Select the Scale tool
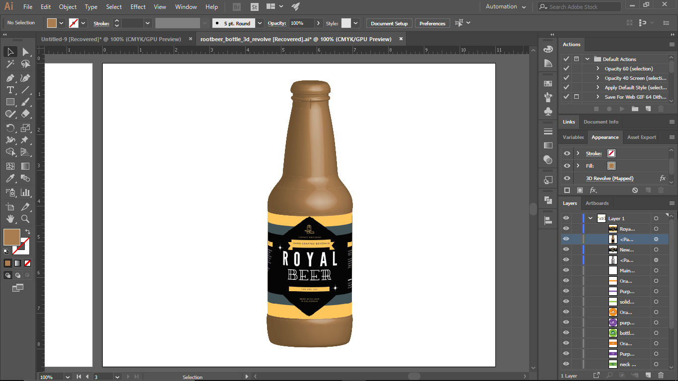678x381 pixels. 25,128
